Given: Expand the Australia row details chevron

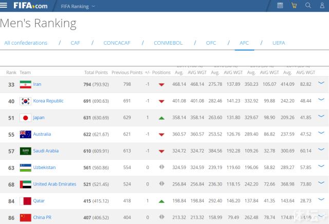Looking at the screenshot, I should tap(322, 134).
